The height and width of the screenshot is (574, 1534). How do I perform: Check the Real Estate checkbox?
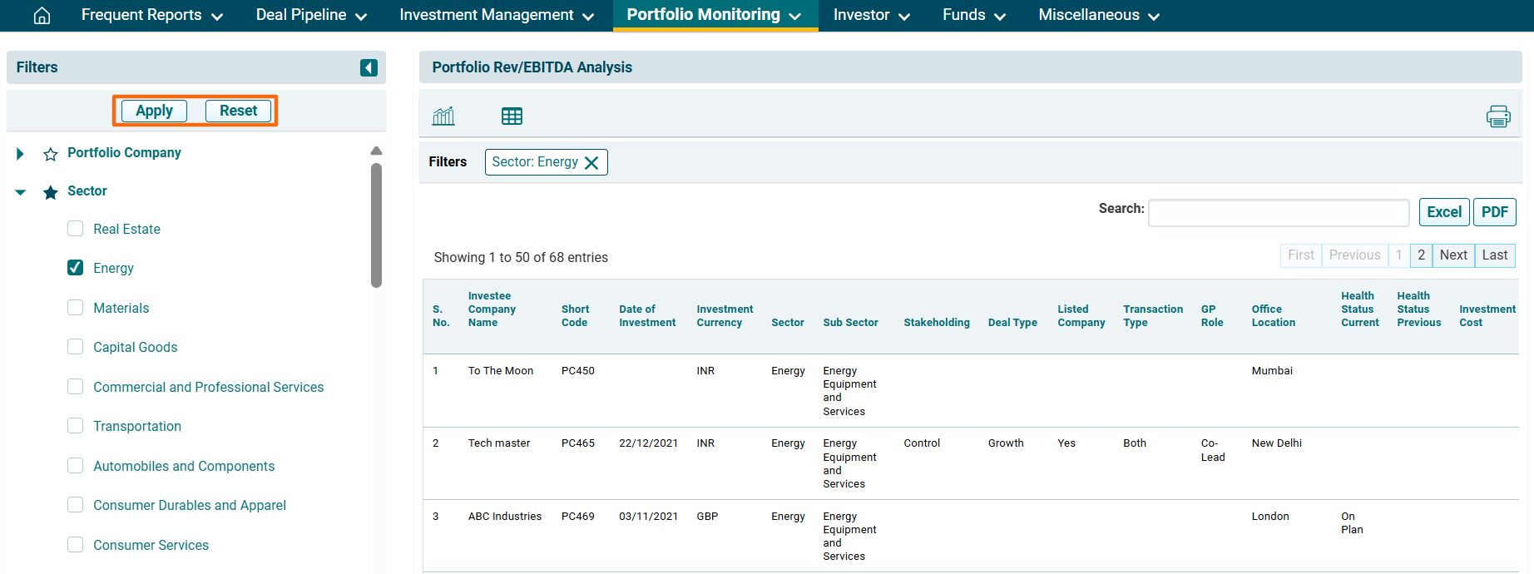(76, 229)
